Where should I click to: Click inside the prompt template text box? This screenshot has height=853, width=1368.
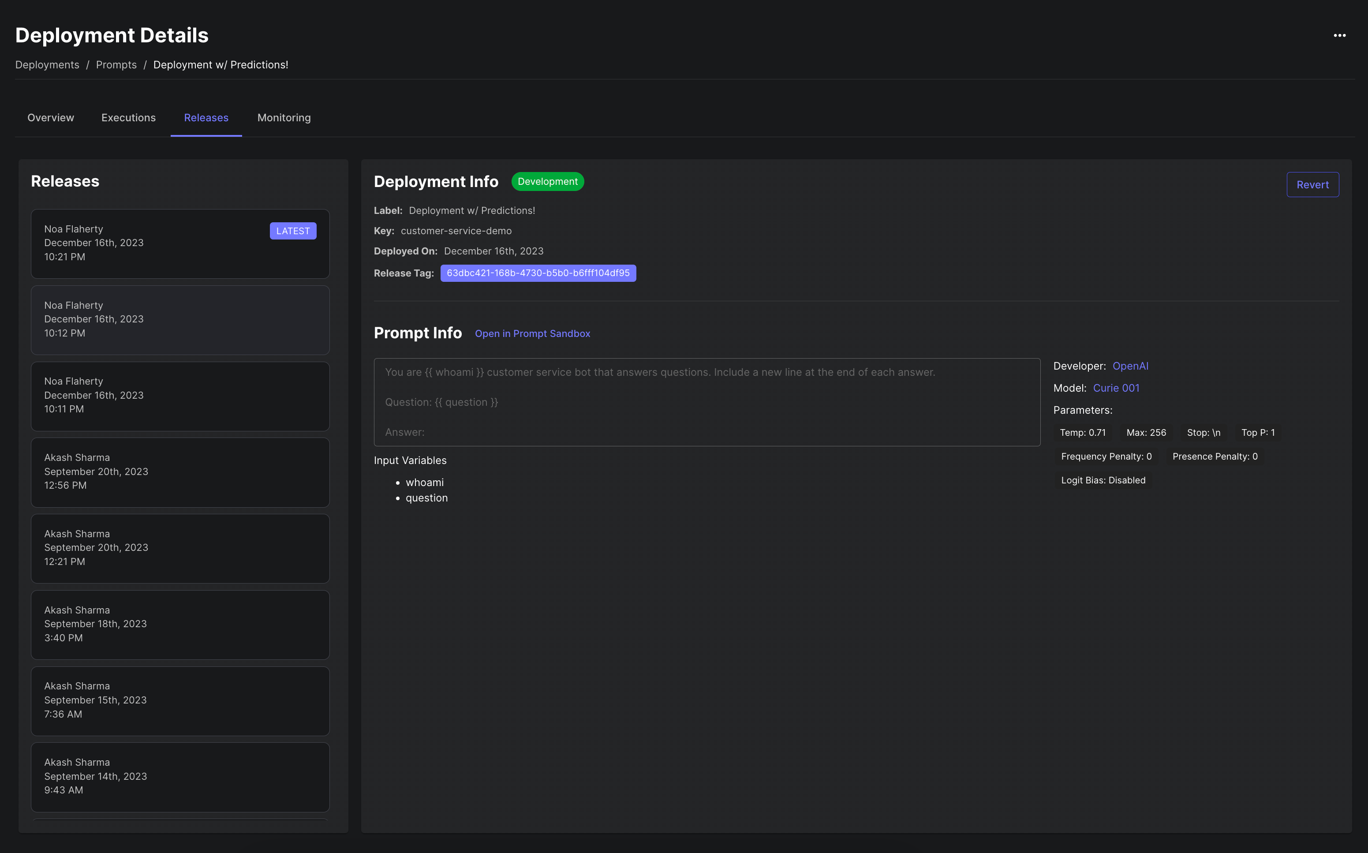click(706, 402)
